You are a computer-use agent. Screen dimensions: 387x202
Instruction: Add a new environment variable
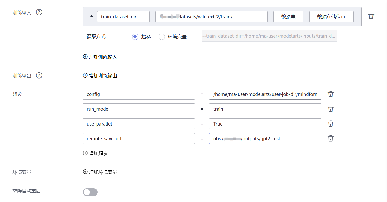click(x=100, y=172)
